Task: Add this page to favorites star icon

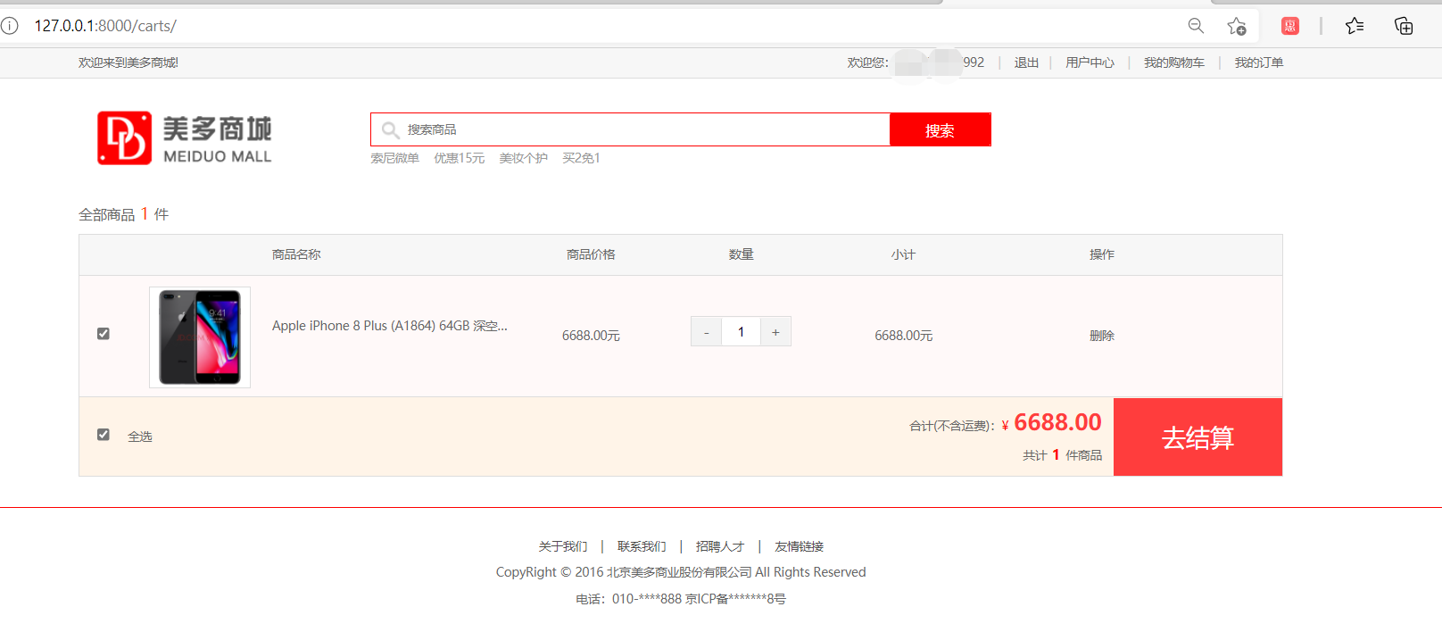Action: [x=1236, y=26]
